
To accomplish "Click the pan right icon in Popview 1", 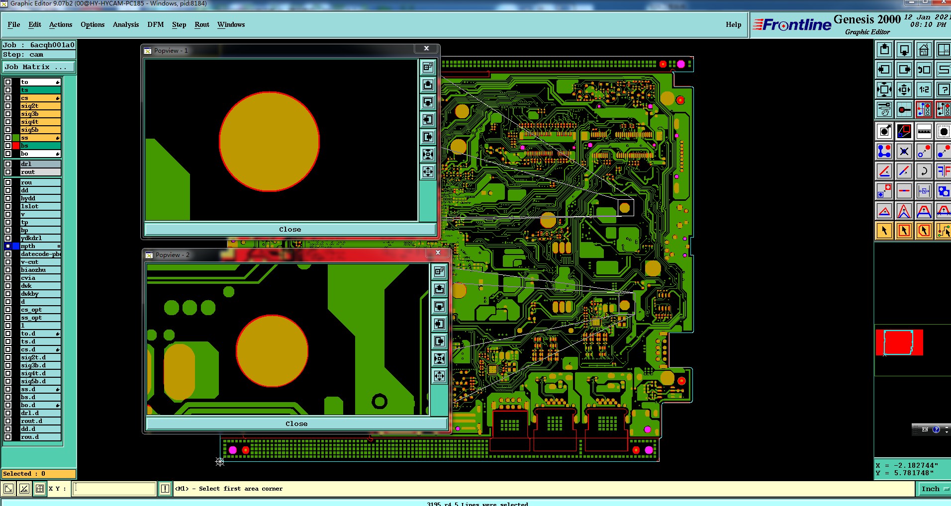I will (x=428, y=137).
